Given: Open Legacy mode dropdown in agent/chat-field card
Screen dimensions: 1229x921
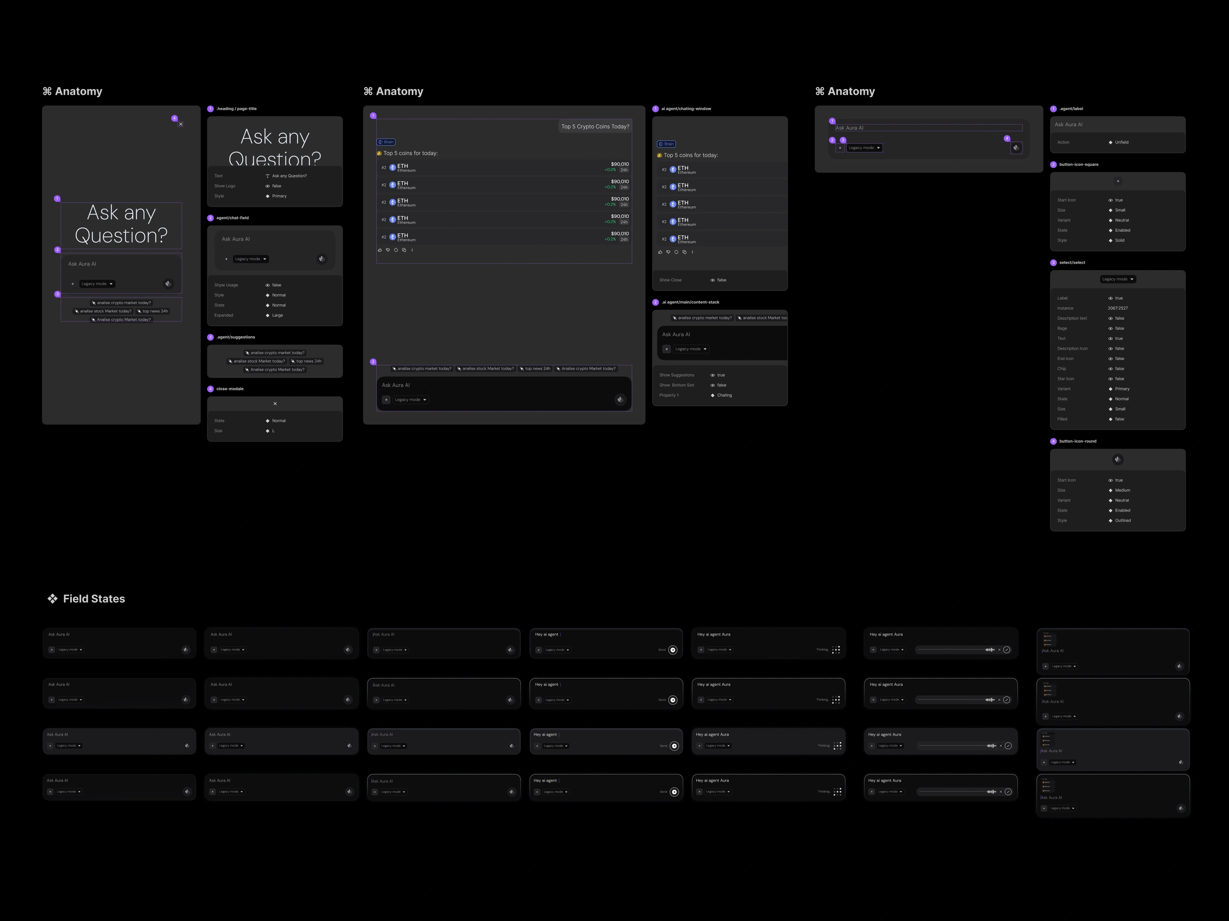Looking at the screenshot, I should click(250, 259).
